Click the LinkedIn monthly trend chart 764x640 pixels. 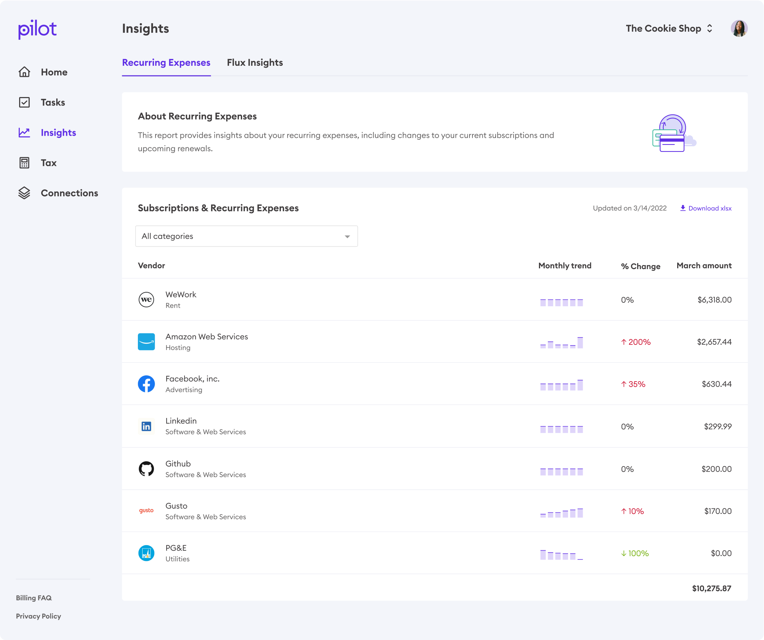point(561,429)
